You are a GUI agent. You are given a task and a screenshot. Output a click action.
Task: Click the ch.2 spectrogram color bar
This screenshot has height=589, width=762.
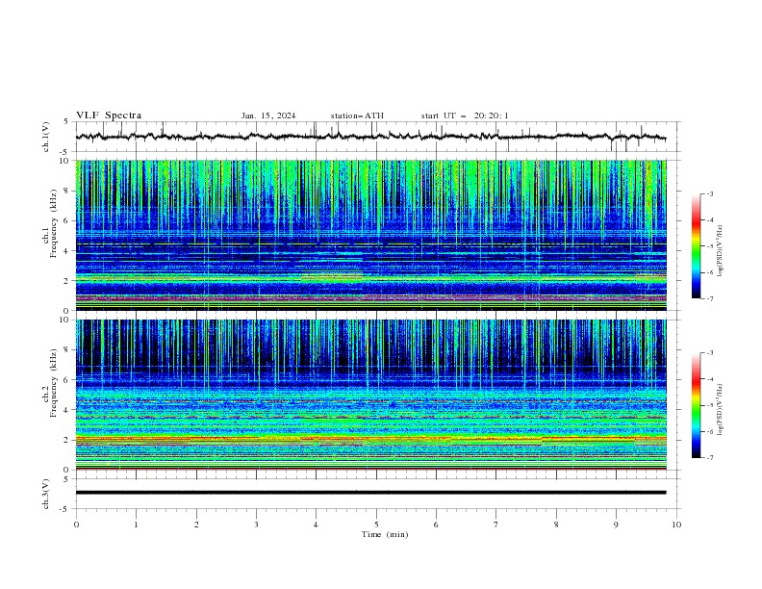[696, 405]
